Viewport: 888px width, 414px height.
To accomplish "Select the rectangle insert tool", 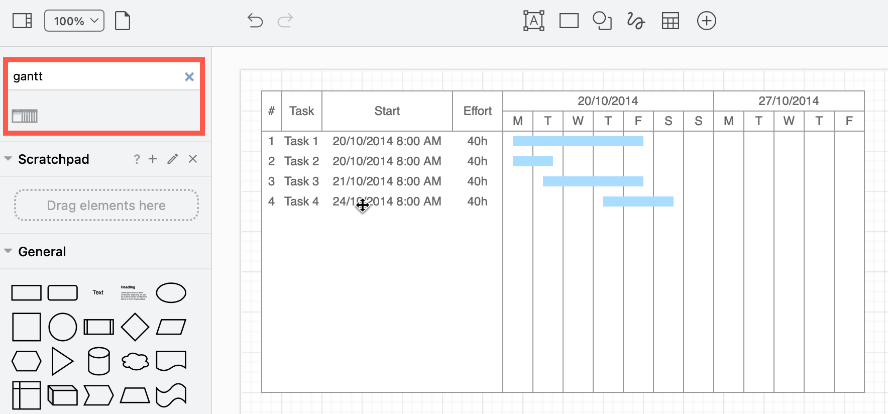I will click(x=569, y=21).
